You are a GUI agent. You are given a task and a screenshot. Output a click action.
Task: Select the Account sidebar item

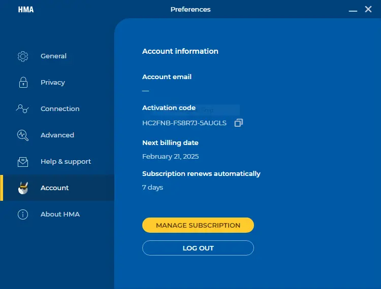click(x=57, y=188)
